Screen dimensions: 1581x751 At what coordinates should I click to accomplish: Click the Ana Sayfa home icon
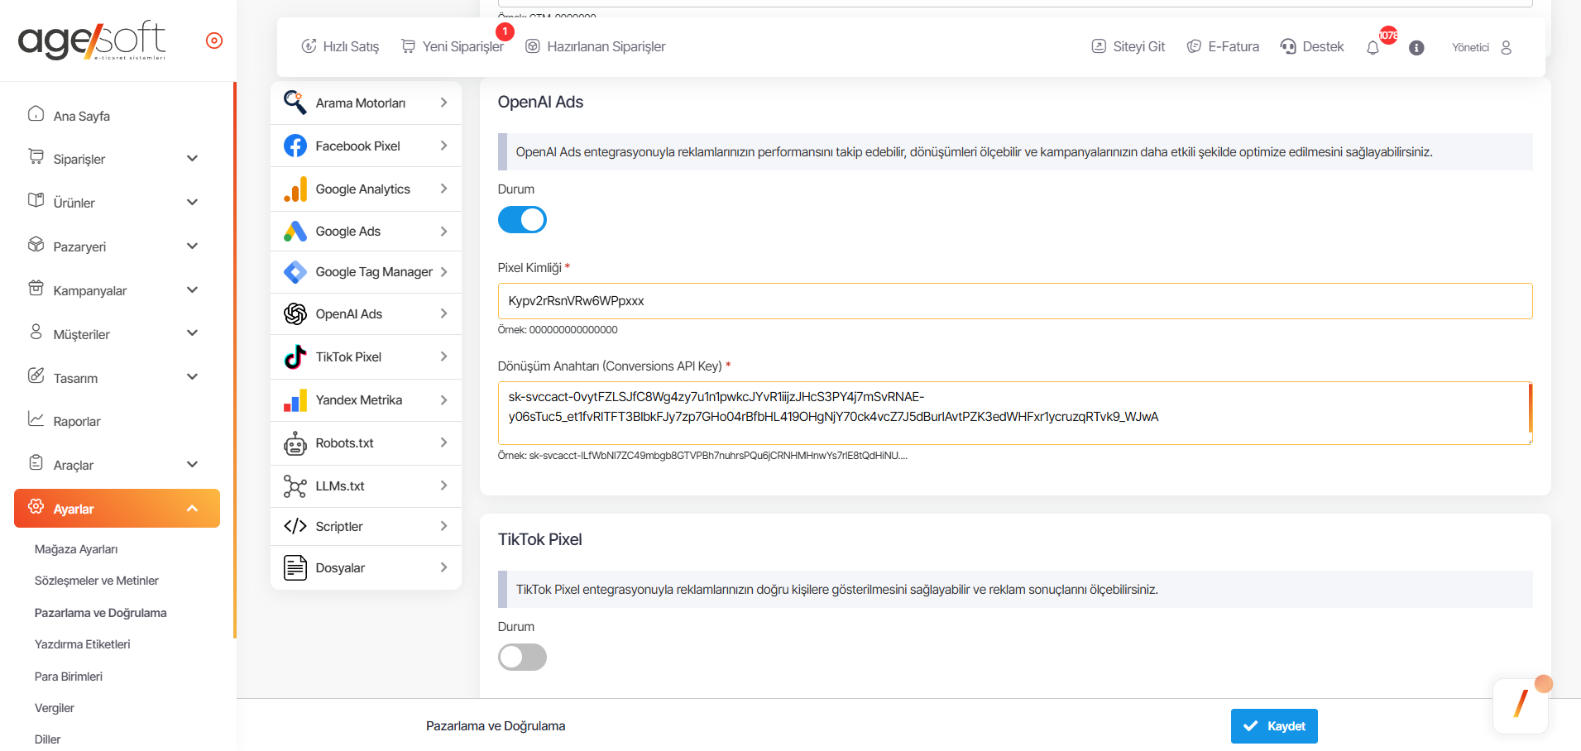coord(36,113)
